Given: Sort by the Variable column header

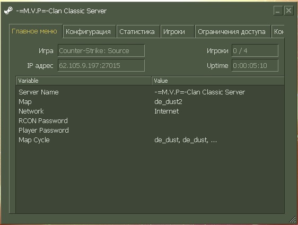Looking at the screenshot, I should (x=84, y=81).
